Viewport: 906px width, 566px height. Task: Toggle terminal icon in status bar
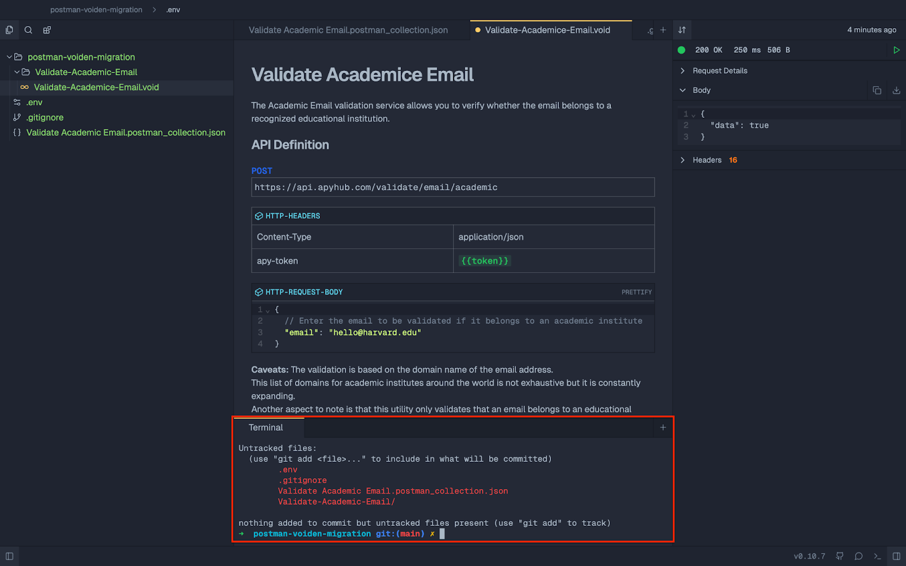click(877, 556)
